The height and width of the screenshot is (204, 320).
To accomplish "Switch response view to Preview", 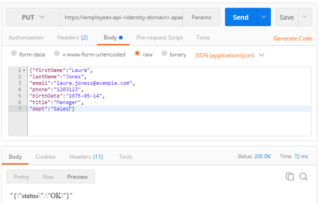I will (x=77, y=177).
